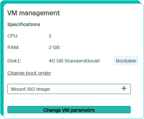Click the RAM value 2 GB
The width and height of the screenshot is (144, 119).
pyautogui.click(x=54, y=47)
